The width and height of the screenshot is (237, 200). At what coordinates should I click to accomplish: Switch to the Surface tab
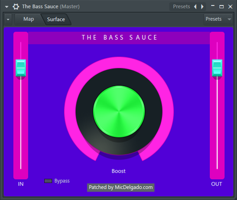56,19
